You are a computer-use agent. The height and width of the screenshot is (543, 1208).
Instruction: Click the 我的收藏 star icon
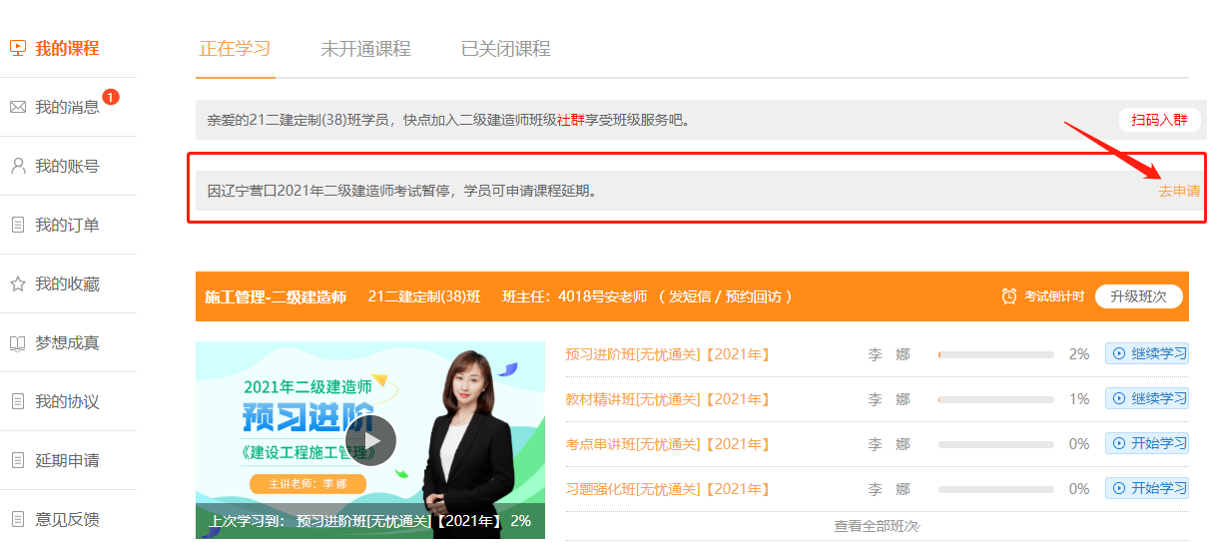coord(18,284)
